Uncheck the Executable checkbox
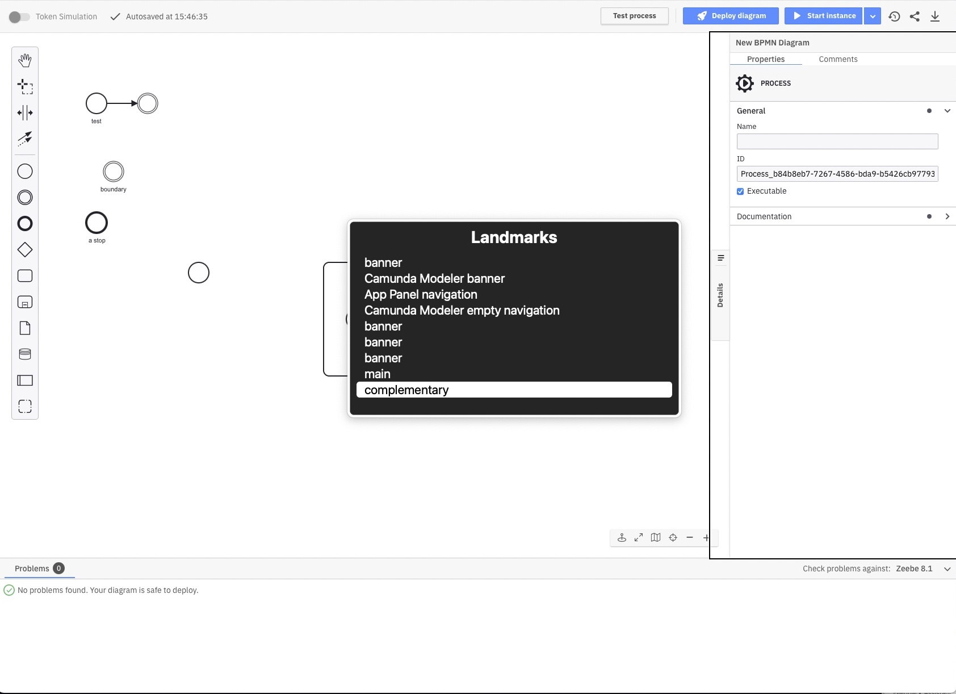 740,191
